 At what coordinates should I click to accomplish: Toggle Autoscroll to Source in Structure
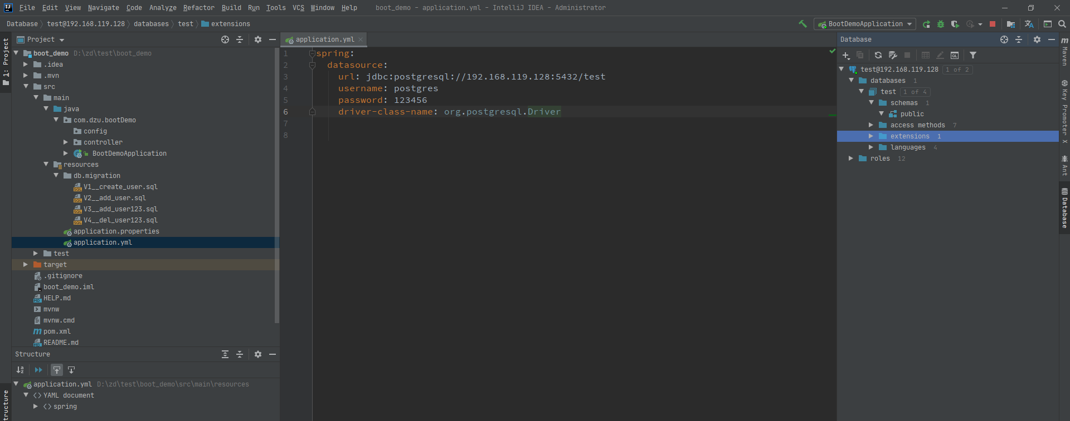[x=57, y=370]
